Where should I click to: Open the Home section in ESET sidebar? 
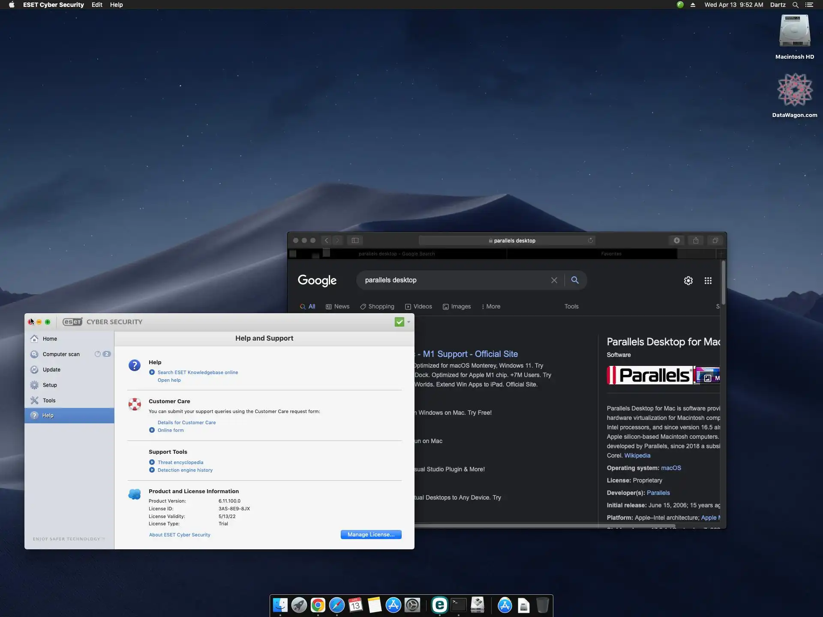[49, 338]
